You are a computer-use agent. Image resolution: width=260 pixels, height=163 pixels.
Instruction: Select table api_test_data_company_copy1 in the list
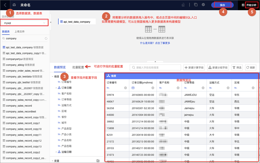[x=25, y=53]
